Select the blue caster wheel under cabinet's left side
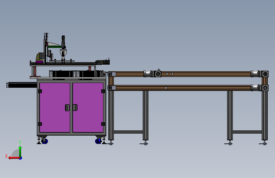Screen dimensions: 275x178 pos(45,141)
